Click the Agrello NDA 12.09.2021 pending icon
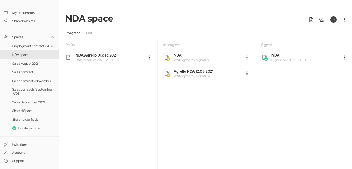This screenshot has height=169, width=352. 167,74
